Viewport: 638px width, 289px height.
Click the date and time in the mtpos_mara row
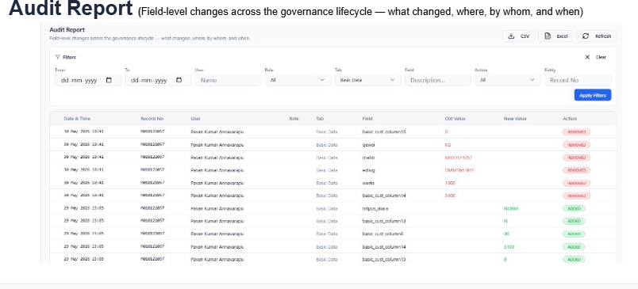pyautogui.click(x=84, y=208)
